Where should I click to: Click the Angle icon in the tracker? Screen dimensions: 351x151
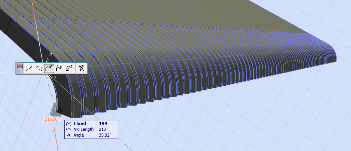coord(68,135)
